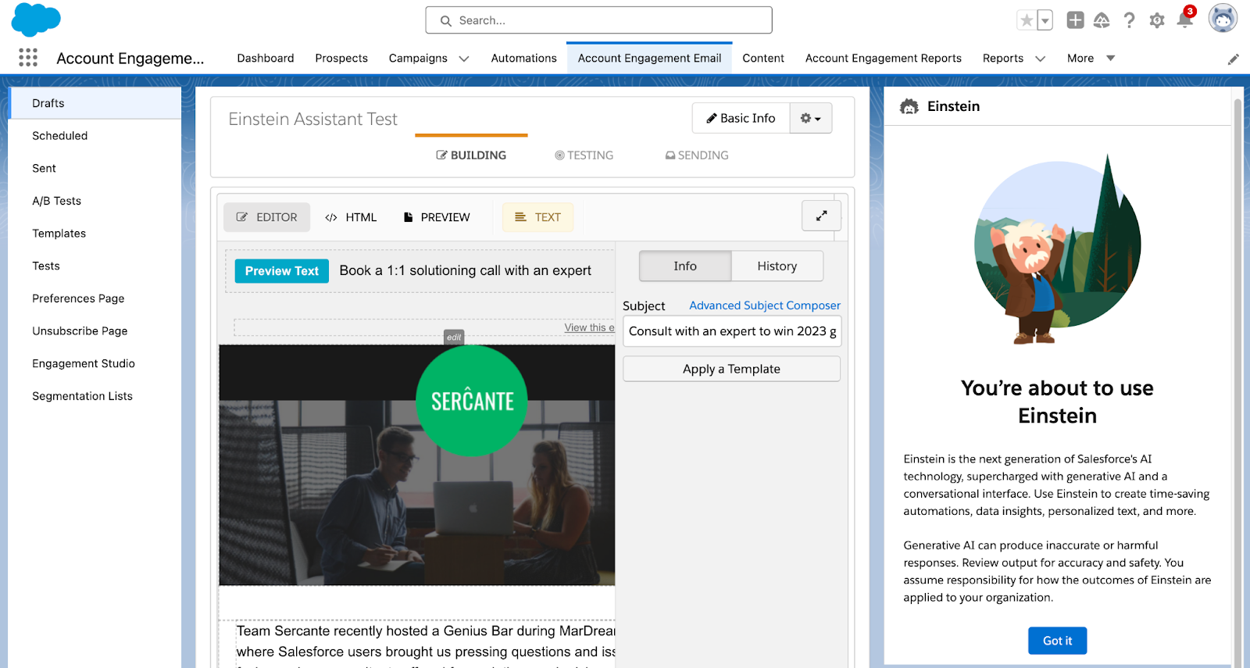Click the Subject line input field

(732, 331)
